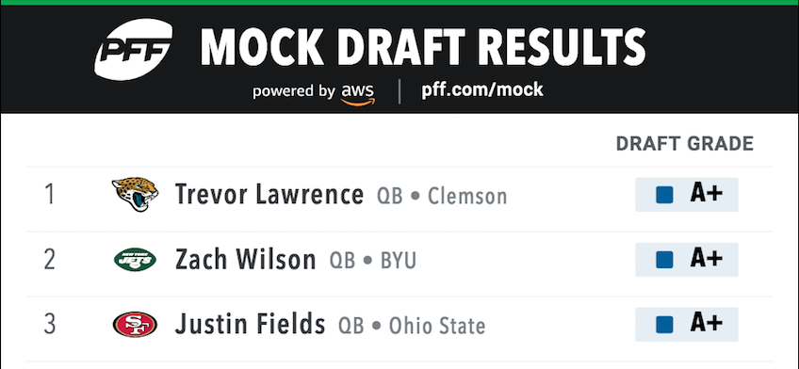Image resolution: width=799 pixels, height=369 pixels.
Task: Click the A+ grade for pick 3
Action: [707, 324]
